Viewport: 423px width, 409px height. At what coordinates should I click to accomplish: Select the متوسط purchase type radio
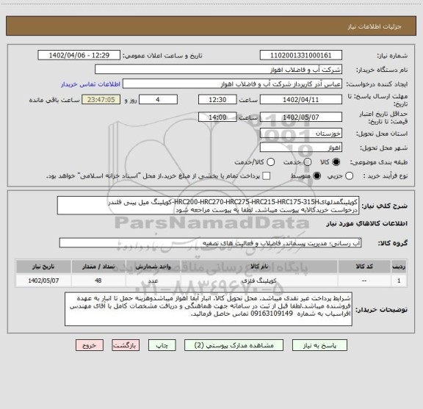[x=317, y=176]
